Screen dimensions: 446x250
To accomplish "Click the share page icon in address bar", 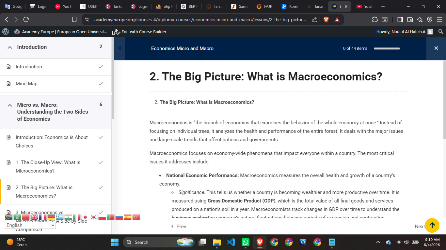I will 314,20.
